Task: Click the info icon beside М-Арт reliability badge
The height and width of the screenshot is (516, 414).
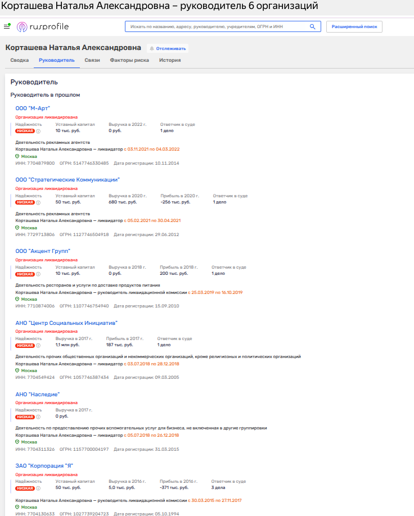Action: tap(38, 131)
